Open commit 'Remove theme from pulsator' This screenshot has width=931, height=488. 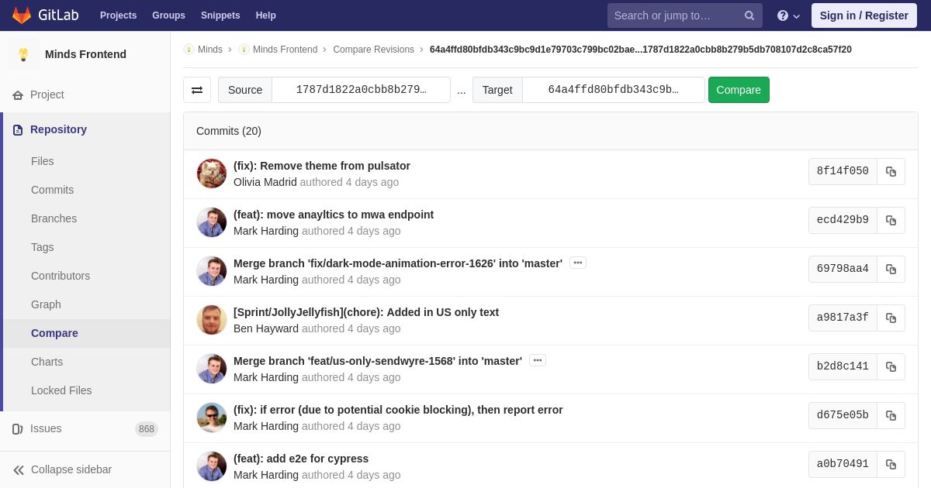(x=322, y=166)
